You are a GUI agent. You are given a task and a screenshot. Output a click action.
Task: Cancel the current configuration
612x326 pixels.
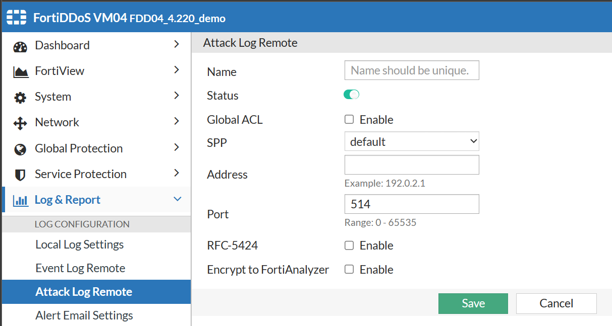click(556, 303)
